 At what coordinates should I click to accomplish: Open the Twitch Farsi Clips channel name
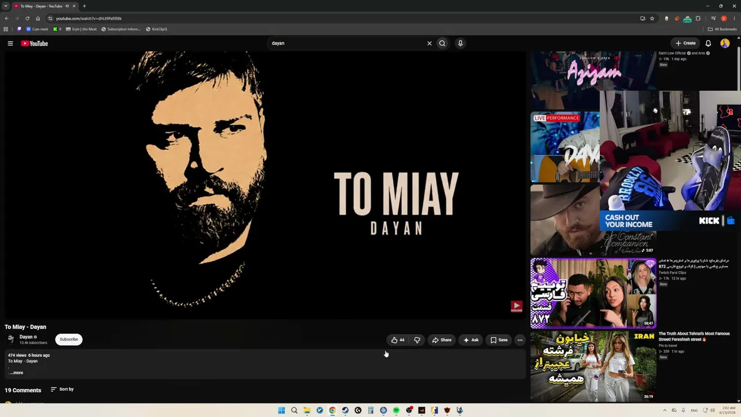click(672, 273)
